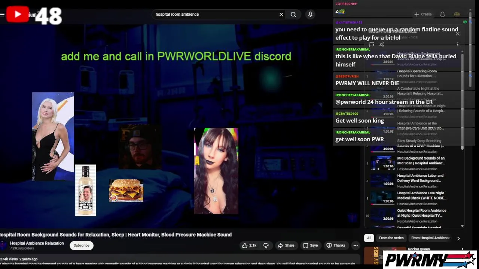Open the Create menu
The image size is (479, 269).
coord(423,14)
